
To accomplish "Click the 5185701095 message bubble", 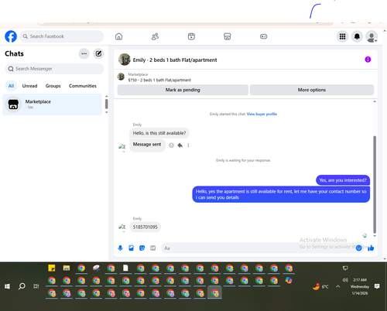I will pyautogui.click(x=145, y=227).
